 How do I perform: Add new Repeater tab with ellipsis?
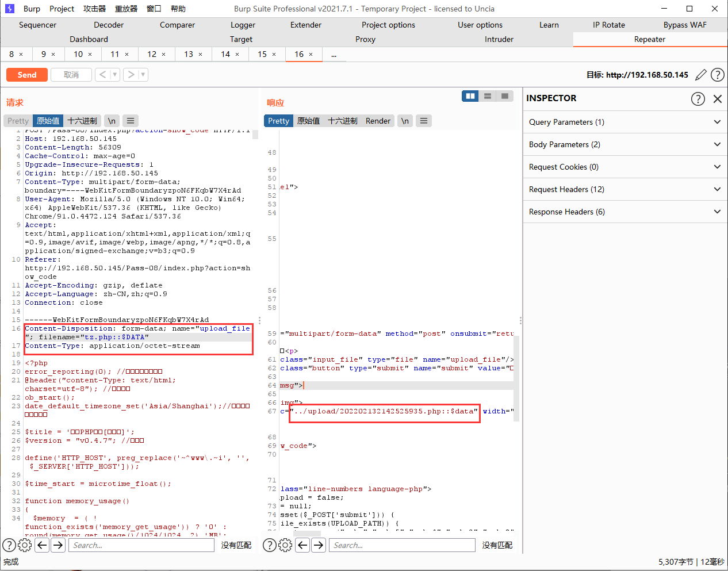tap(334, 54)
